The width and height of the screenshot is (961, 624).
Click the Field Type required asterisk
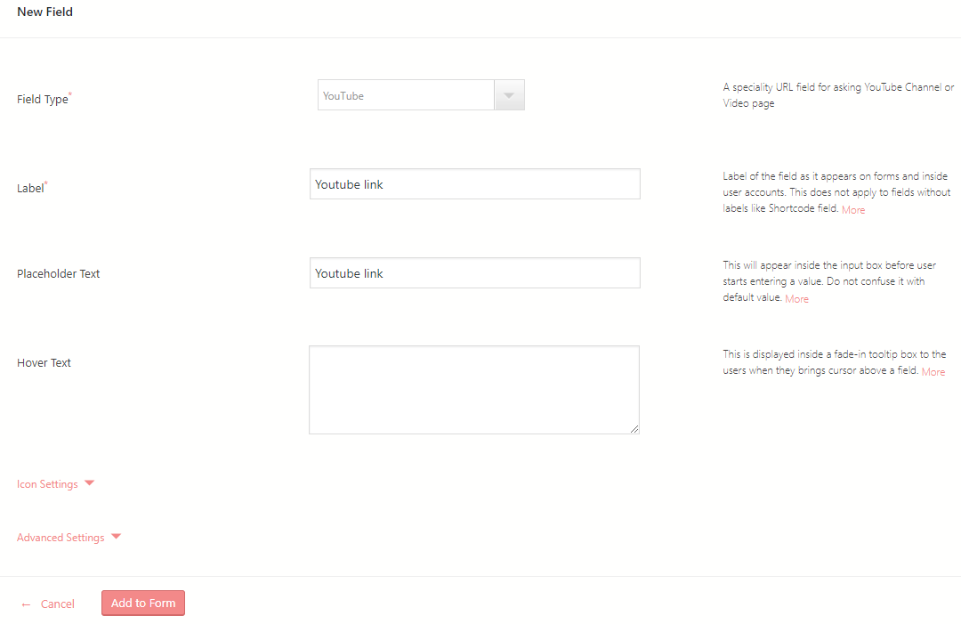coord(69,92)
